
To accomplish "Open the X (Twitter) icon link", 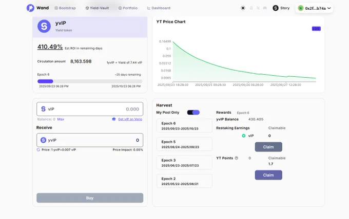I will [258, 8].
